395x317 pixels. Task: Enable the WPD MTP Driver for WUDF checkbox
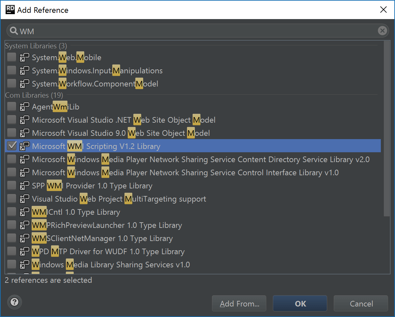pyautogui.click(x=12, y=251)
